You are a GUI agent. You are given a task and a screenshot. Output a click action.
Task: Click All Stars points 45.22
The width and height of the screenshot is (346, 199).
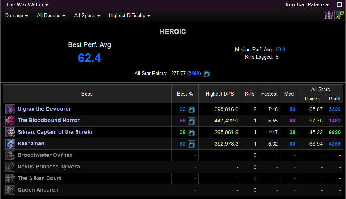316,132
